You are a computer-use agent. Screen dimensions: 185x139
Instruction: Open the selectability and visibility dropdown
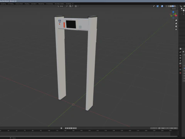(155, 6)
